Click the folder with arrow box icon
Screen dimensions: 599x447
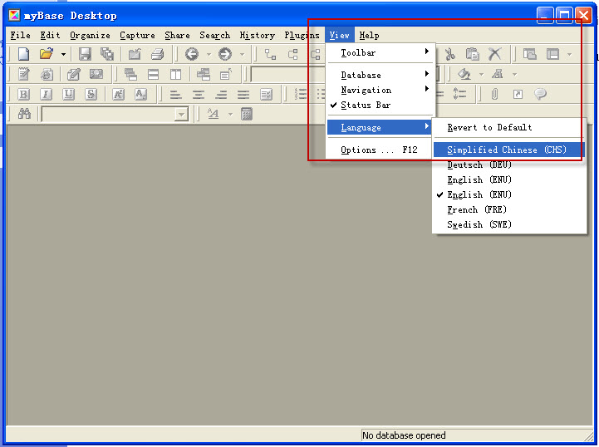tap(135, 54)
